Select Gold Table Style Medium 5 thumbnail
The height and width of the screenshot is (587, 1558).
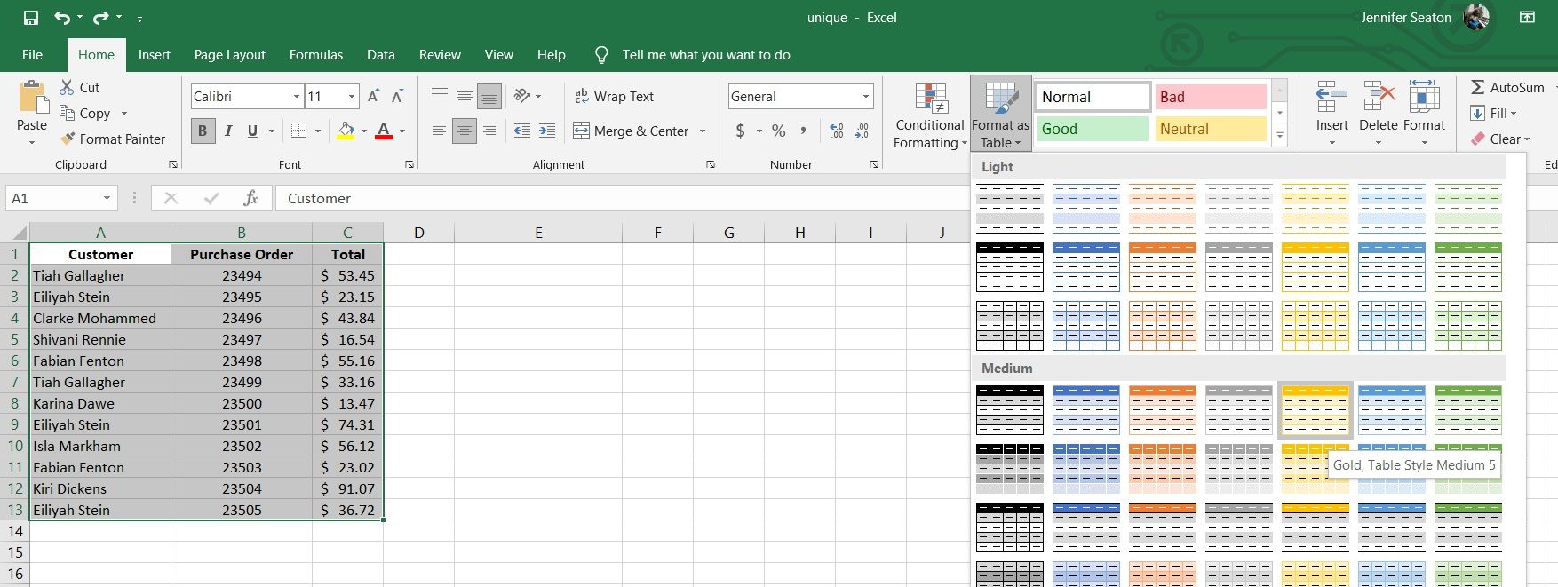click(1315, 410)
